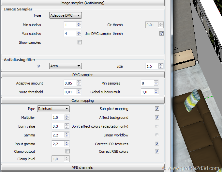Click the Global subdivs mult field

click(x=147, y=92)
